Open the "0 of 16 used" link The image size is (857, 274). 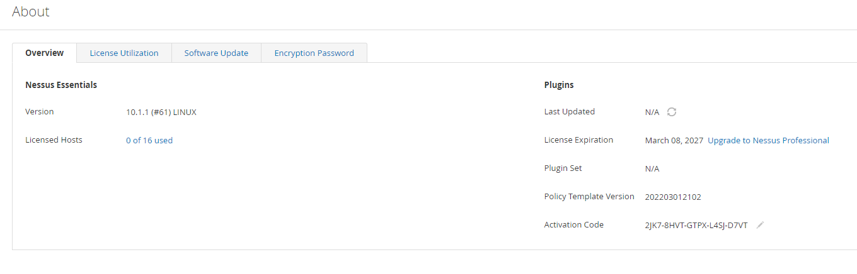(x=149, y=140)
